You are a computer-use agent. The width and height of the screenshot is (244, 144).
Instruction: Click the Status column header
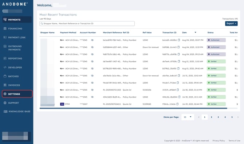click(210, 33)
